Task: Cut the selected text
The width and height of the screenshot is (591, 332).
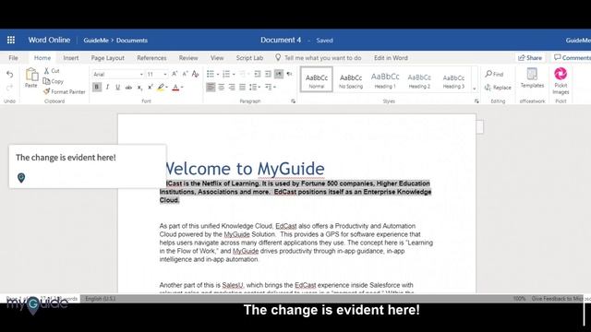Action: [x=52, y=71]
